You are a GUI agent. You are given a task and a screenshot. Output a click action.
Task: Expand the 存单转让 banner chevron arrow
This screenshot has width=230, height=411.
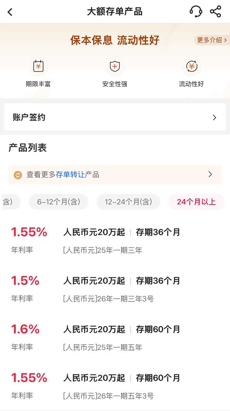point(210,174)
